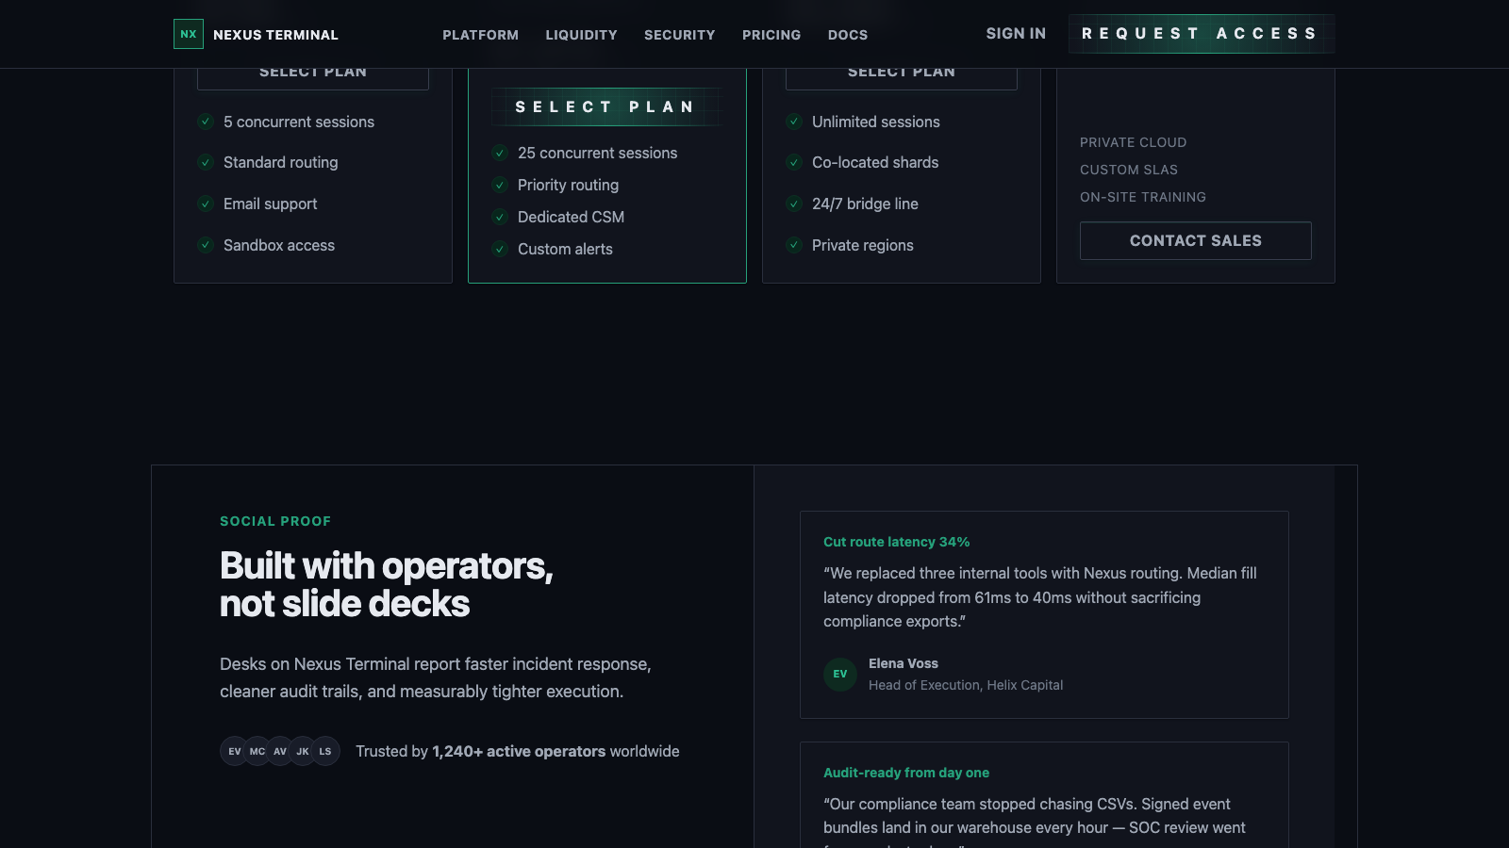This screenshot has width=1509, height=848.
Task: Click the check icon beside Priority routing
Action: click(x=500, y=185)
